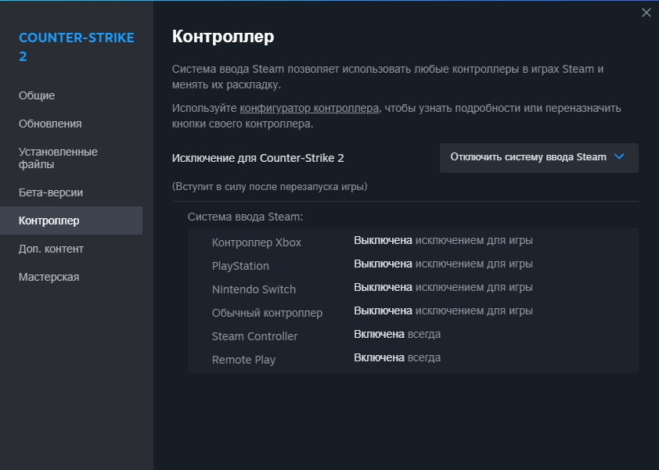Viewport: 659px width, 470px height.
Task: Open 'Установленные файлы' section
Action: click(58, 158)
